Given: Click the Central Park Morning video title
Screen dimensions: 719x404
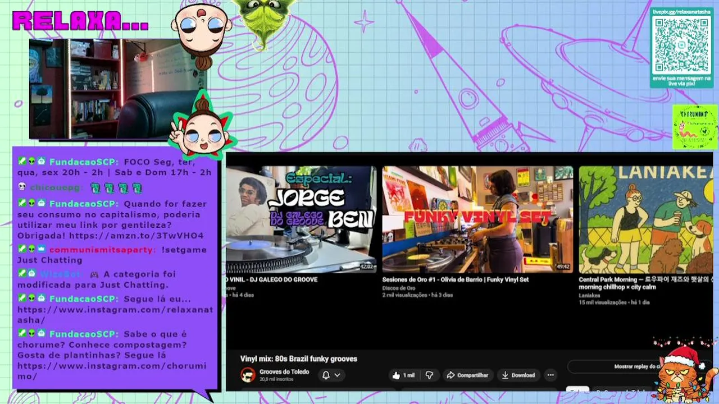Looking at the screenshot, I should [646, 283].
